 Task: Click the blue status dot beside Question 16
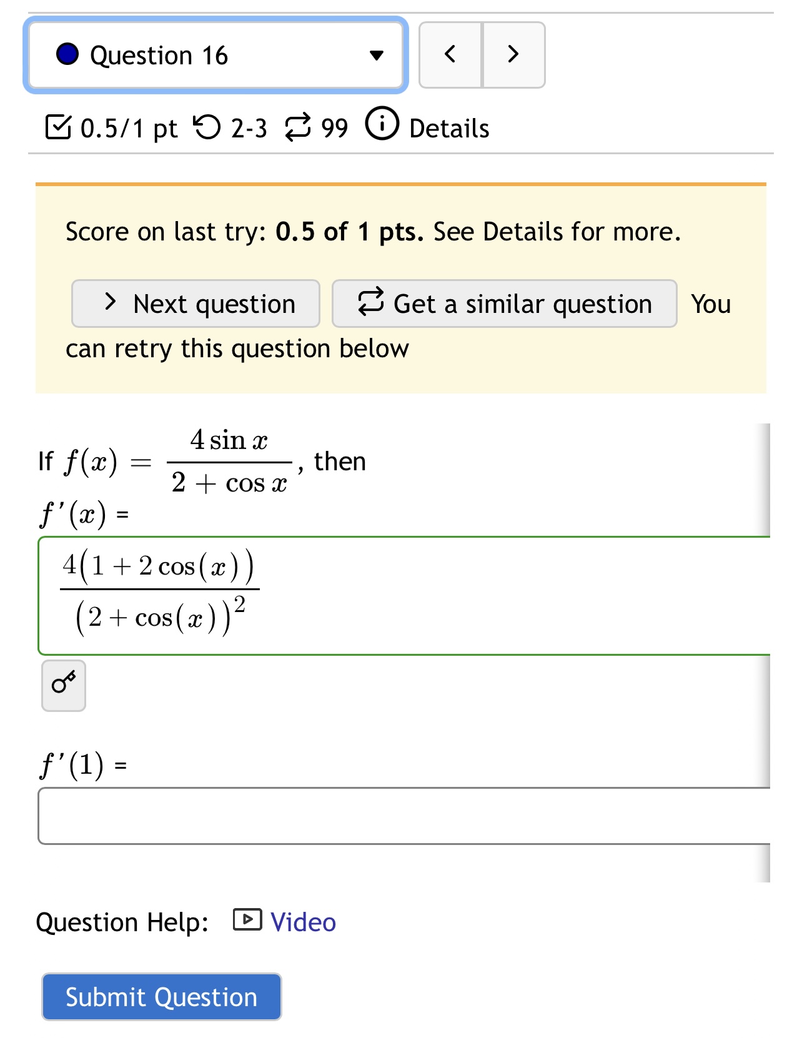tap(69, 55)
